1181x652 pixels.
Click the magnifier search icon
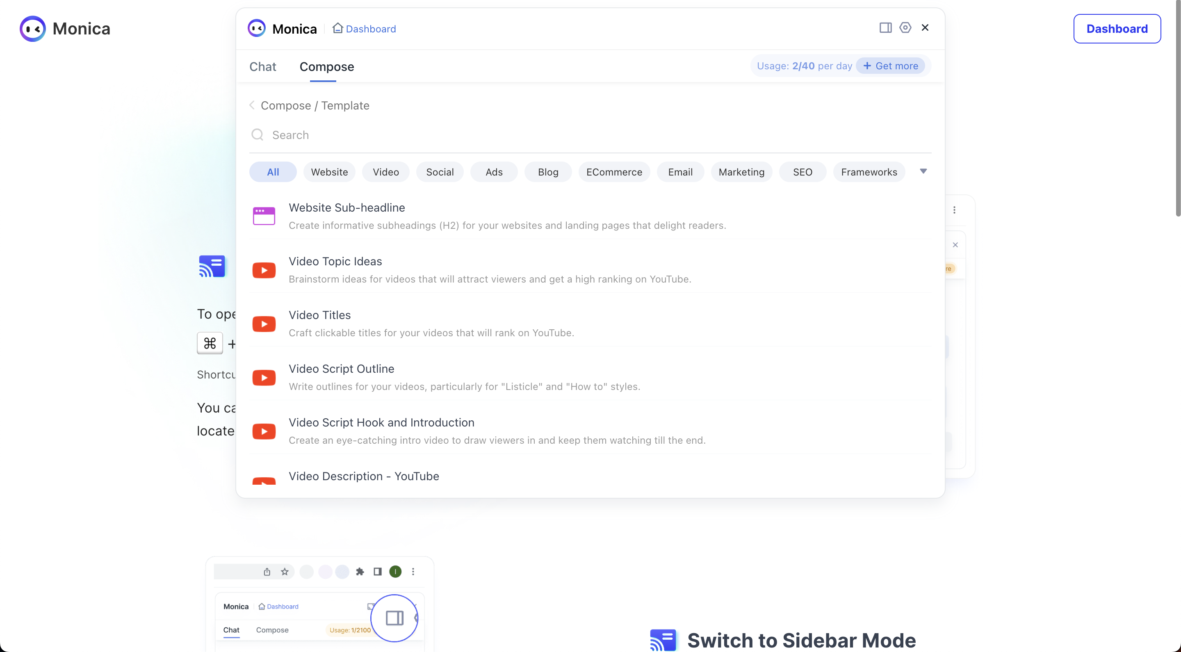(x=257, y=135)
